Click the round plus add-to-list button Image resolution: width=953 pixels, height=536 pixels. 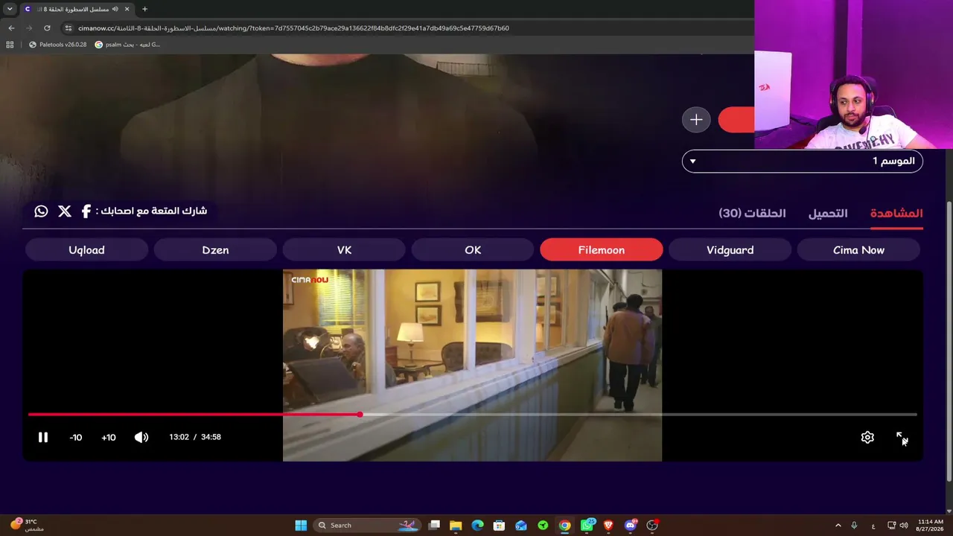[x=696, y=120]
